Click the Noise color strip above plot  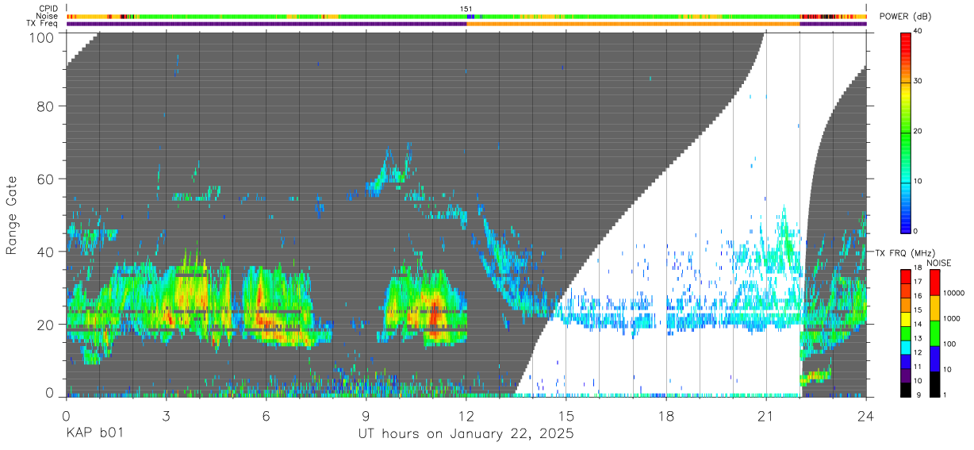click(x=466, y=16)
